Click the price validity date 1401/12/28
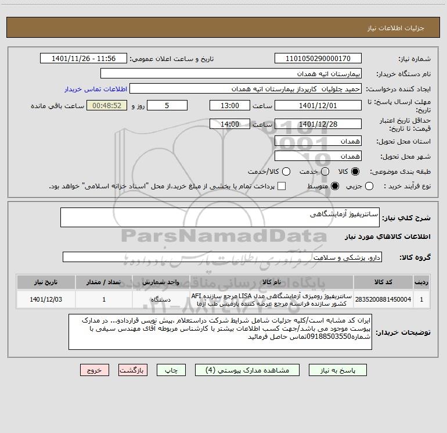 pos(318,124)
